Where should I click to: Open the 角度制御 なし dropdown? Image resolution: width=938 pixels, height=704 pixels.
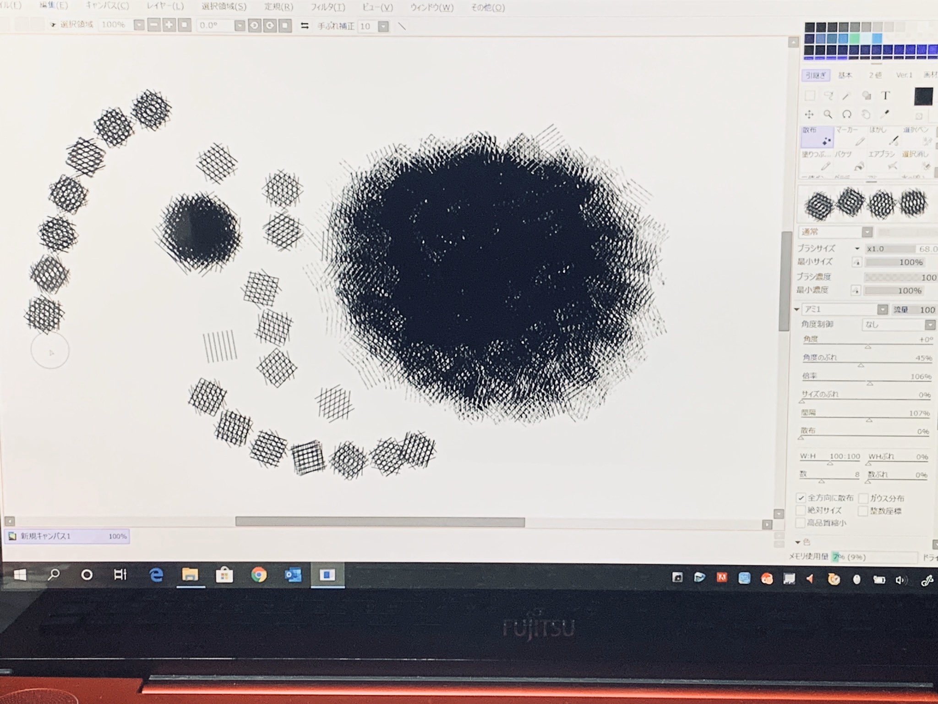[x=930, y=324]
